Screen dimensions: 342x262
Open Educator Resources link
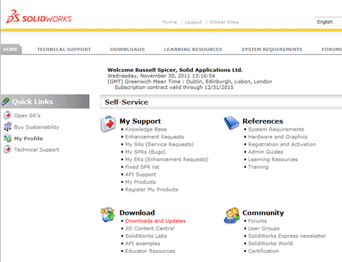tap(151, 251)
